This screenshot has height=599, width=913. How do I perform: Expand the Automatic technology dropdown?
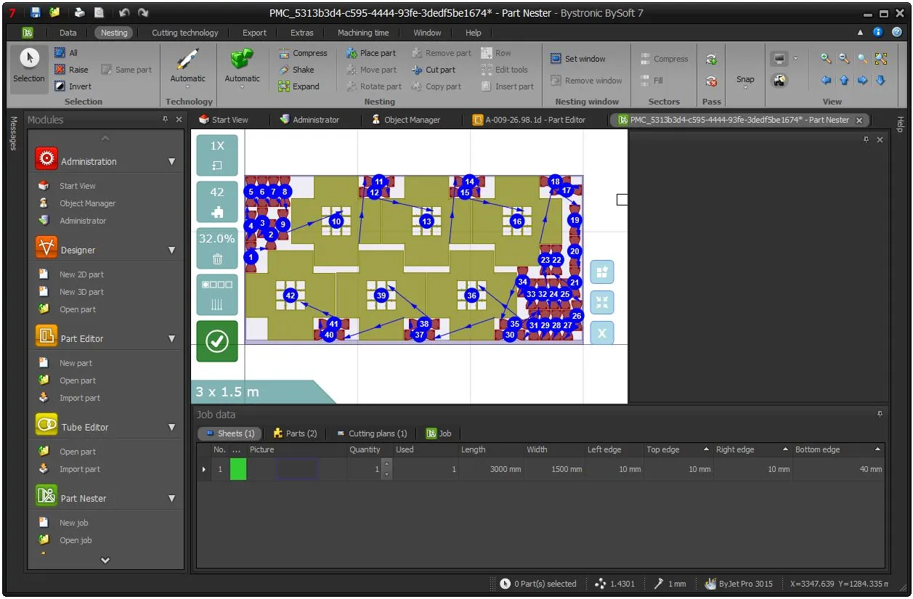tap(188, 70)
